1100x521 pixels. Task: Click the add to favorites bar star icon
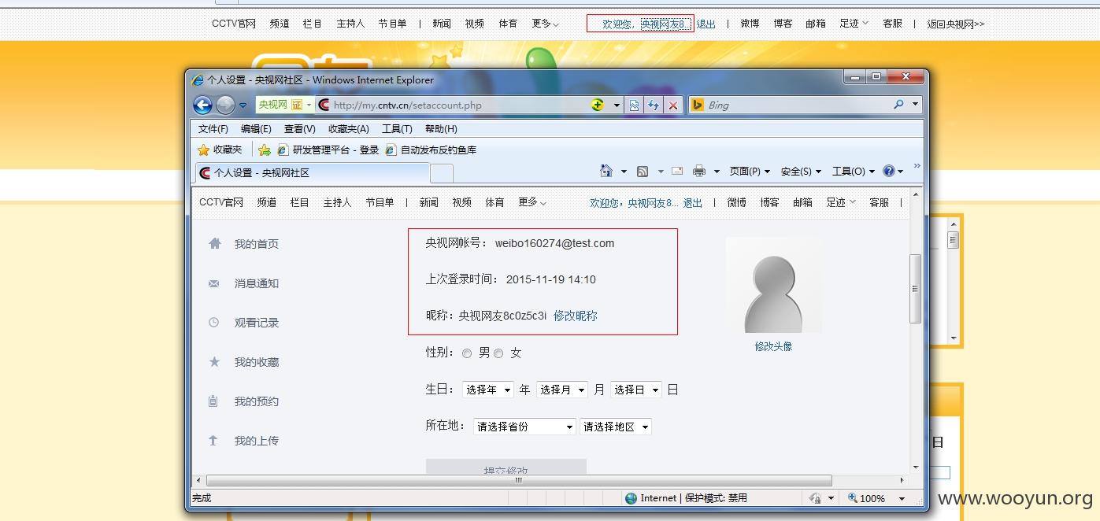point(265,150)
